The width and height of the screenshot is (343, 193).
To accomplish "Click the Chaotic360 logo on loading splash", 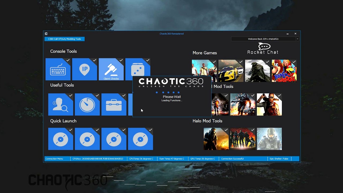I will click(171, 82).
